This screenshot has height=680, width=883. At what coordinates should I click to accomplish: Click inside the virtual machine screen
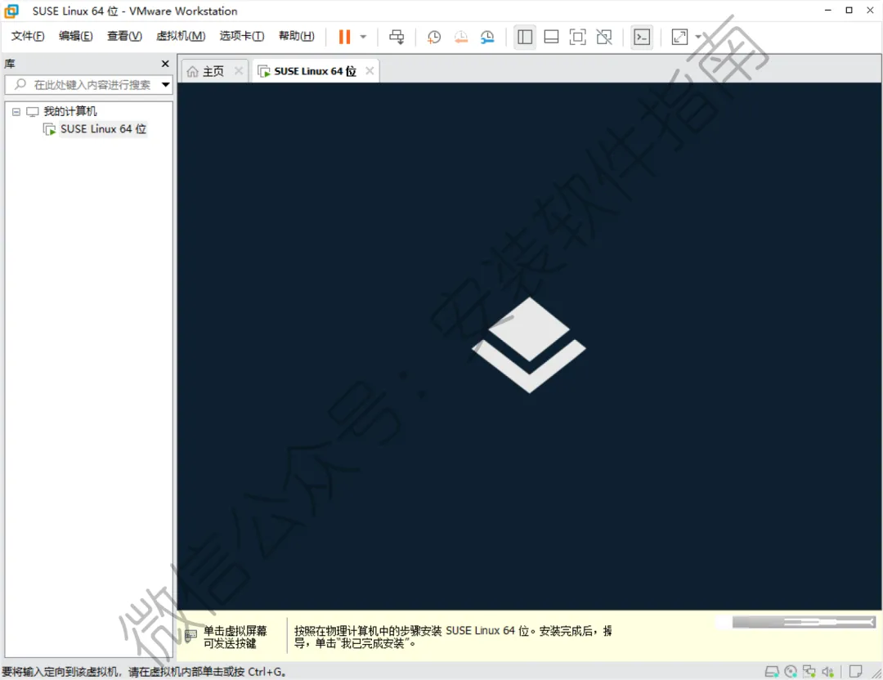click(529, 346)
